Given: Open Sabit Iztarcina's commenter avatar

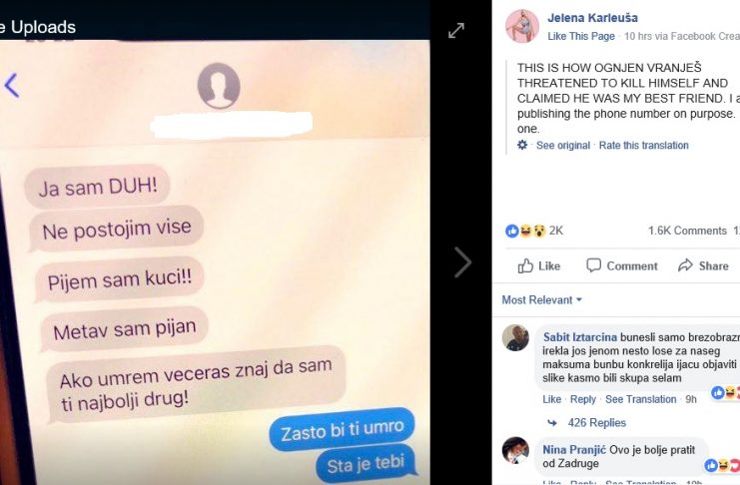Looking at the screenshot, I should coord(515,337).
